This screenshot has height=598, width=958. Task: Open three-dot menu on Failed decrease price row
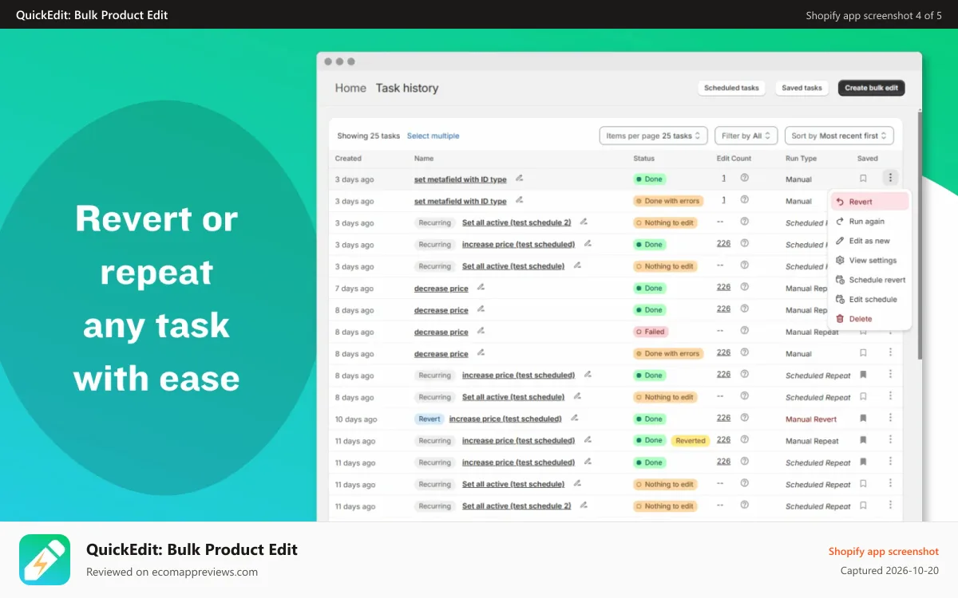point(890,331)
